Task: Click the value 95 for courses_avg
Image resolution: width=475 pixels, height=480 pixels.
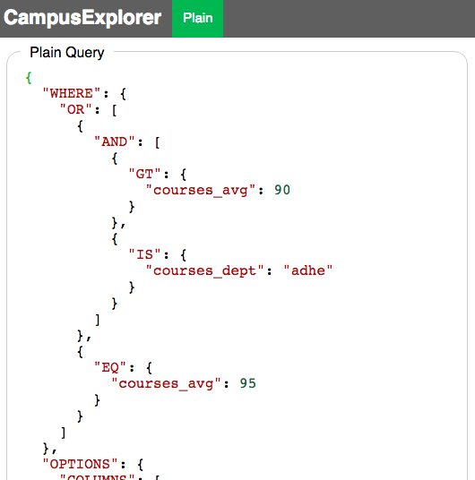Action: point(247,383)
